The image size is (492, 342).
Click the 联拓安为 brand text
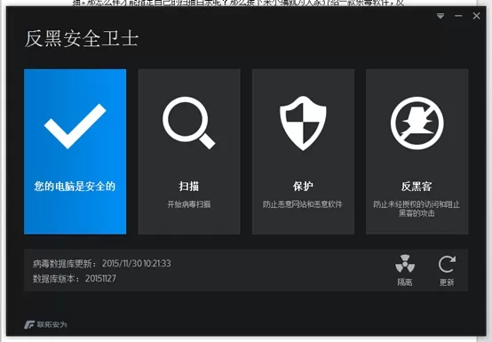point(52,324)
